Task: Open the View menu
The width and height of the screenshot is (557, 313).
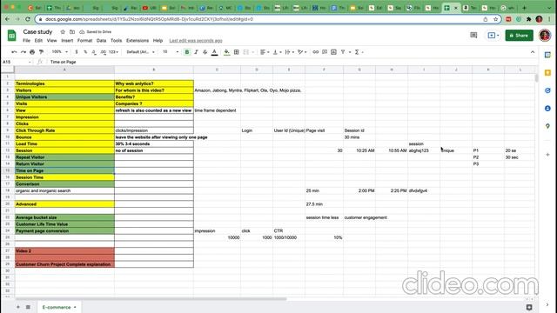Action: click(52, 41)
